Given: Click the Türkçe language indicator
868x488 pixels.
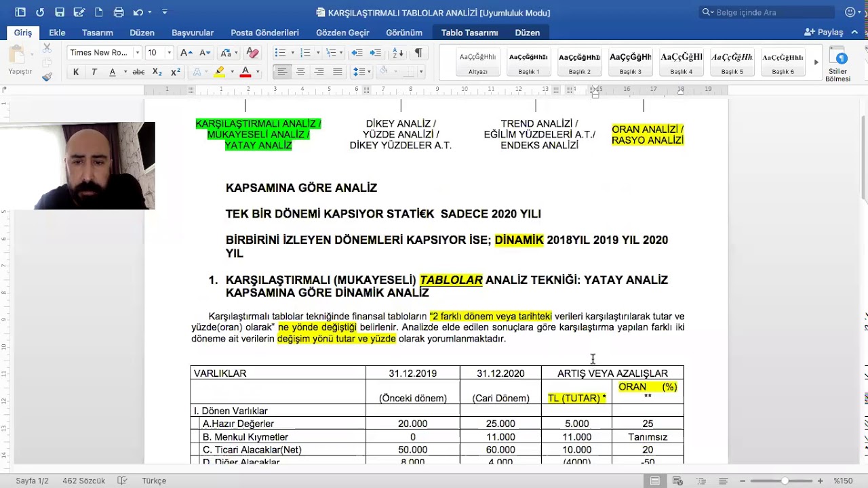Looking at the screenshot, I should click(x=154, y=481).
